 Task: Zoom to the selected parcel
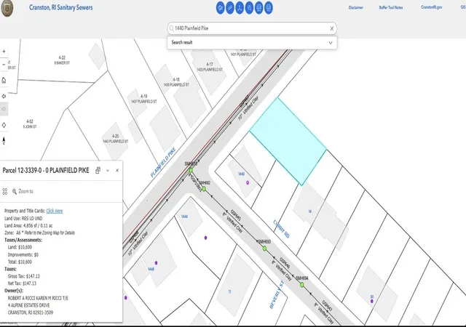click(23, 191)
